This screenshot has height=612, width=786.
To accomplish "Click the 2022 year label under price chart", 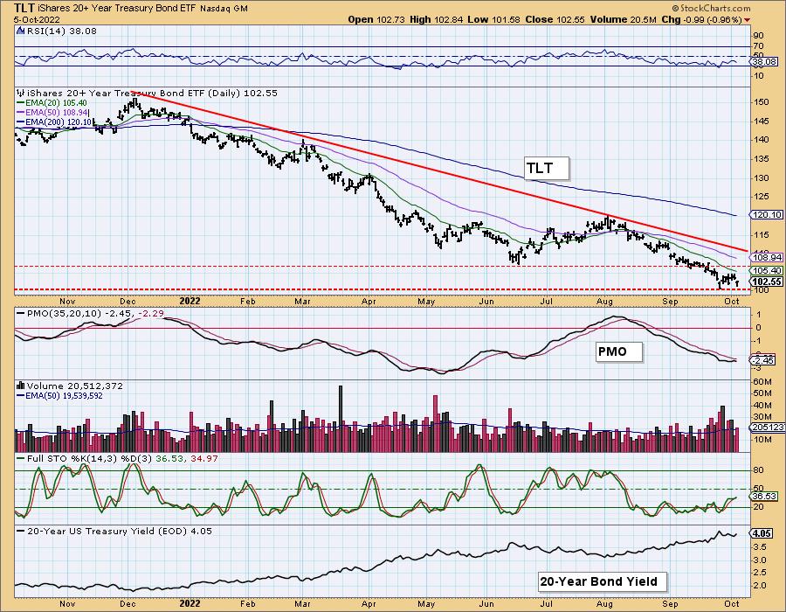I will click(x=190, y=301).
